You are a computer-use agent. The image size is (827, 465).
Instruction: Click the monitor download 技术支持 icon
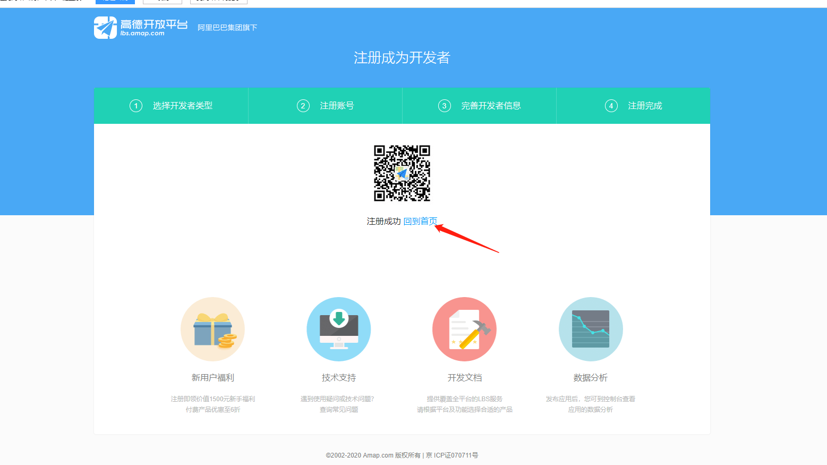point(339,329)
